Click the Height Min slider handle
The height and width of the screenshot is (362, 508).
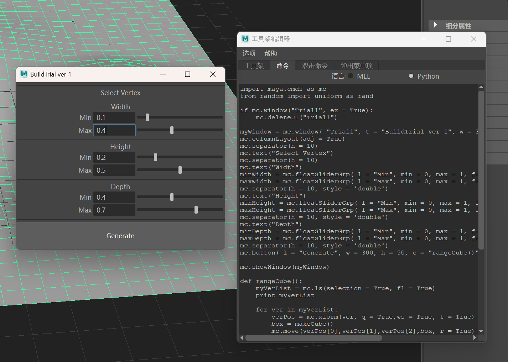coord(155,157)
